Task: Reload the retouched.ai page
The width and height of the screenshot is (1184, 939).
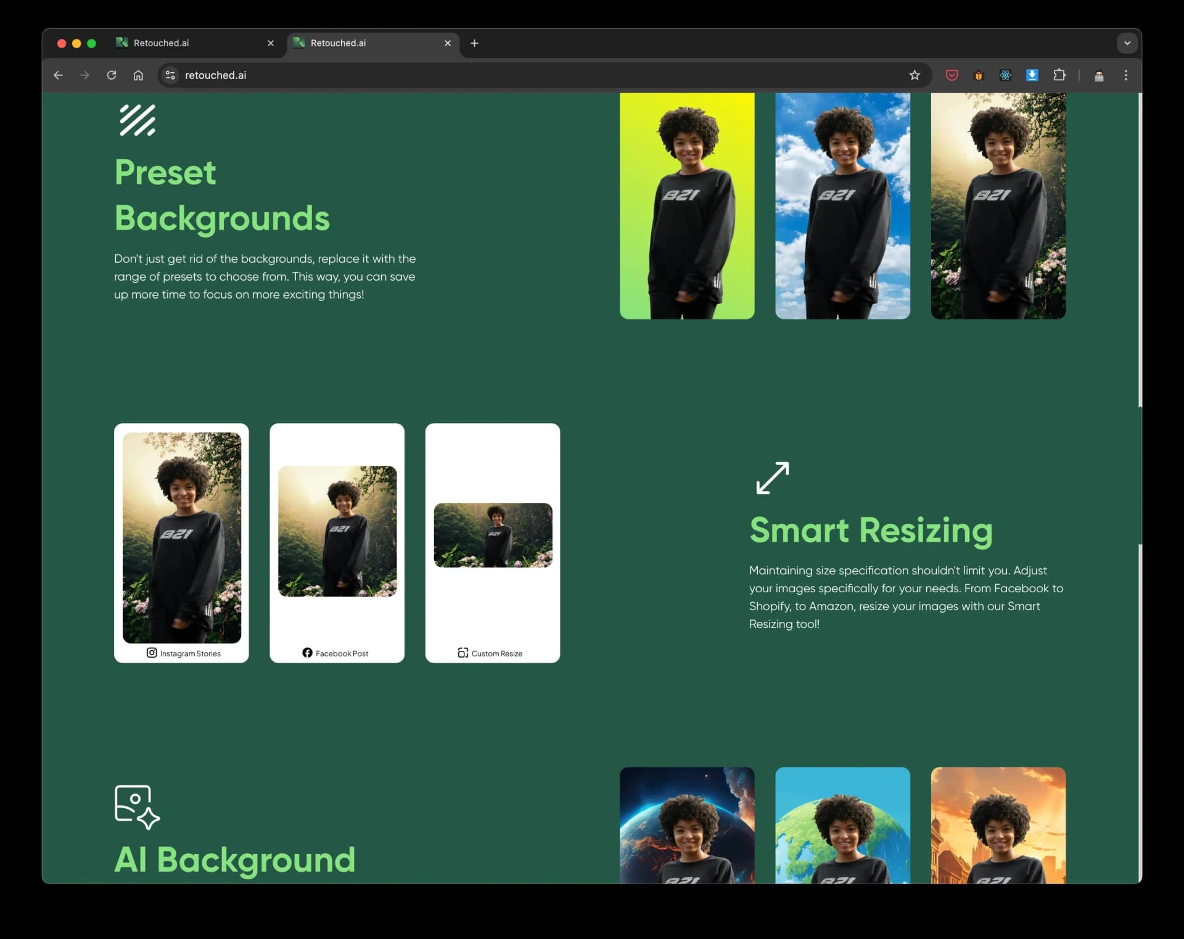Action: tap(112, 75)
